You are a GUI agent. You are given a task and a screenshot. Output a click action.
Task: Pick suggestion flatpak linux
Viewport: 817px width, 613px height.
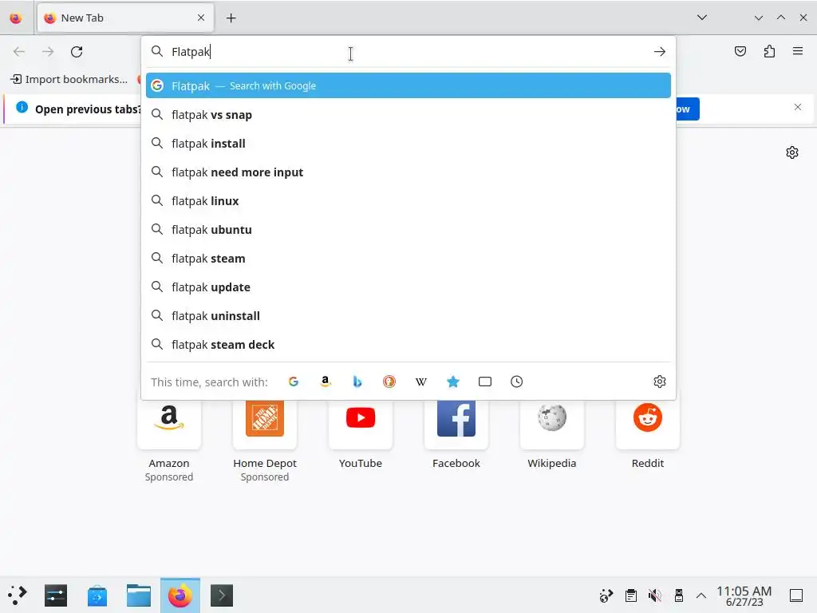pos(408,200)
